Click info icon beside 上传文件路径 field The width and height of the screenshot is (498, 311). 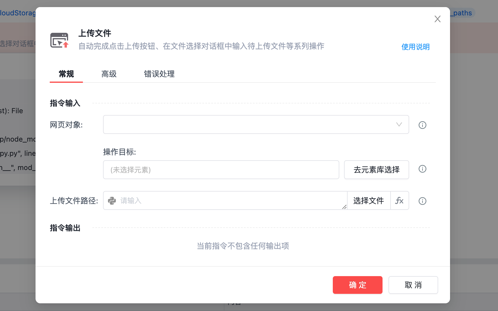coord(422,201)
